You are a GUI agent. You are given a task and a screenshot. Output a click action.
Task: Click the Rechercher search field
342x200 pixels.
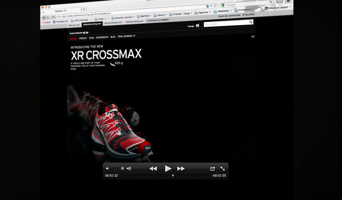click(225, 23)
